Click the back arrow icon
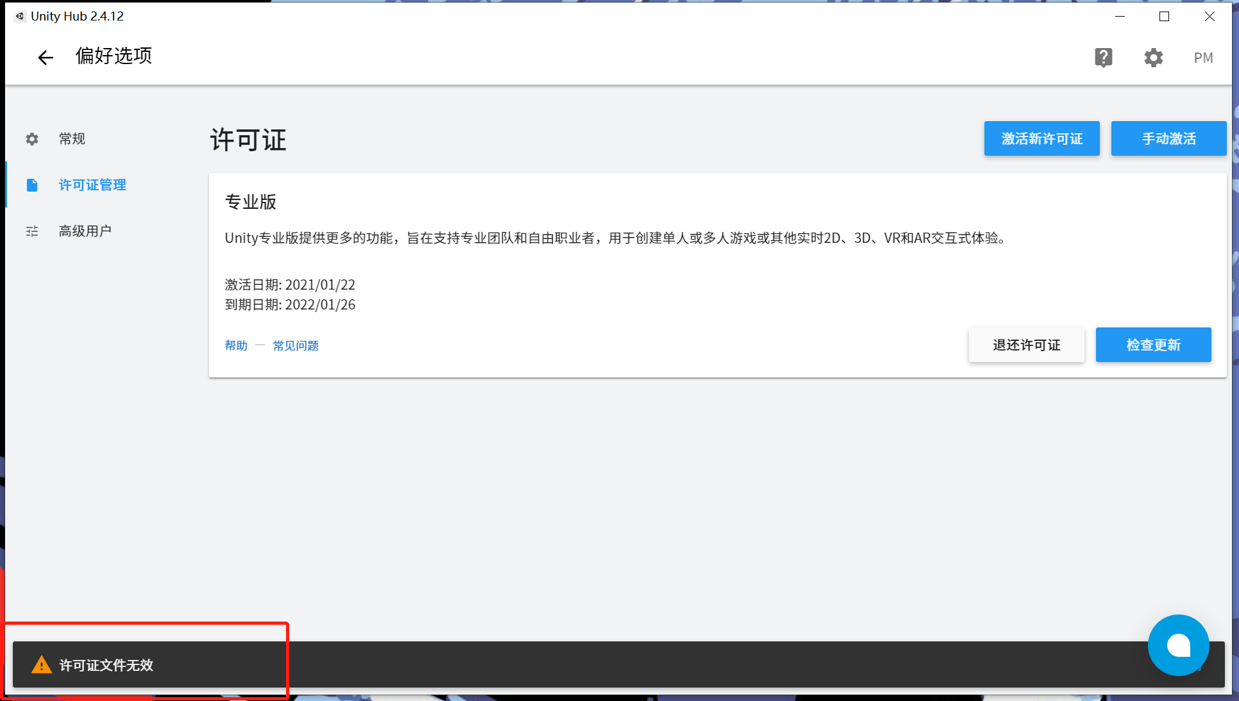This screenshot has width=1239, height=701. click(x=45, y=58)
